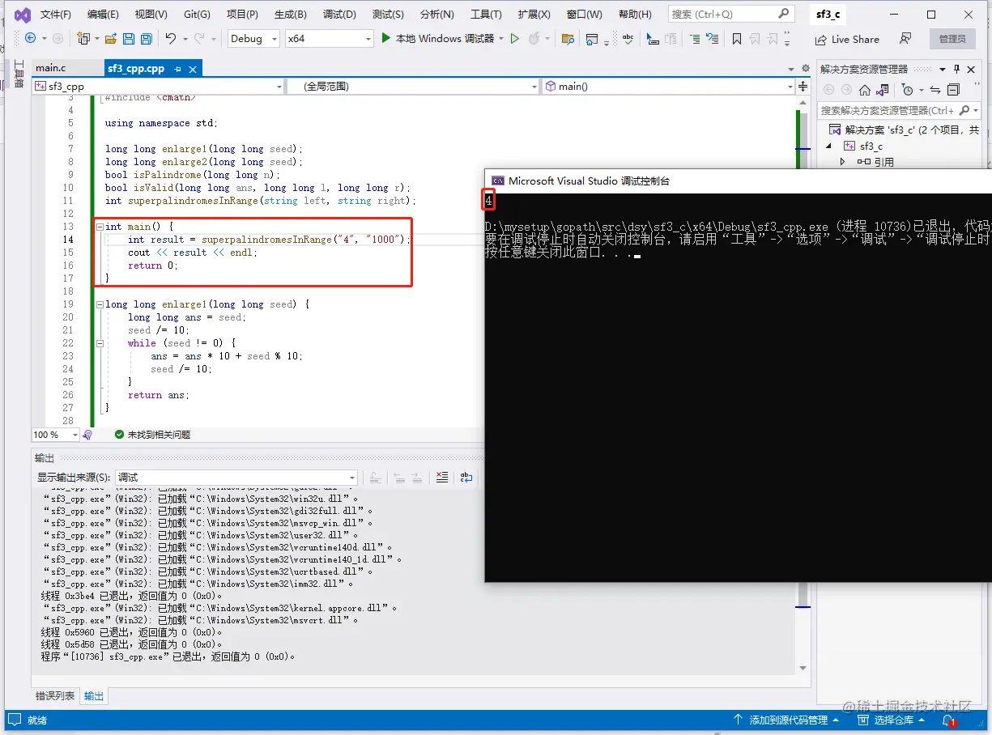The image size is (992, 735).
Task: Expand the 引用 references node
Action: click(842, 162)
